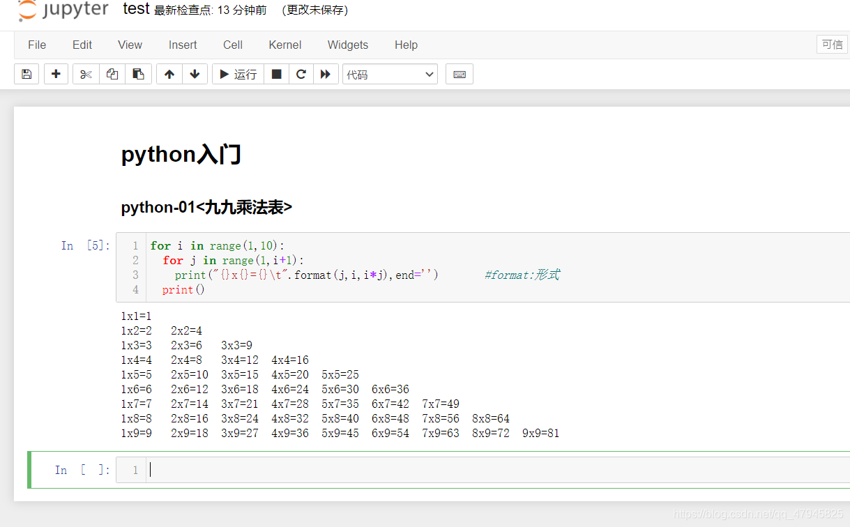Open the File menu
Screen dimensions: 850x527
pyautogui.click(x=37, y=45)
